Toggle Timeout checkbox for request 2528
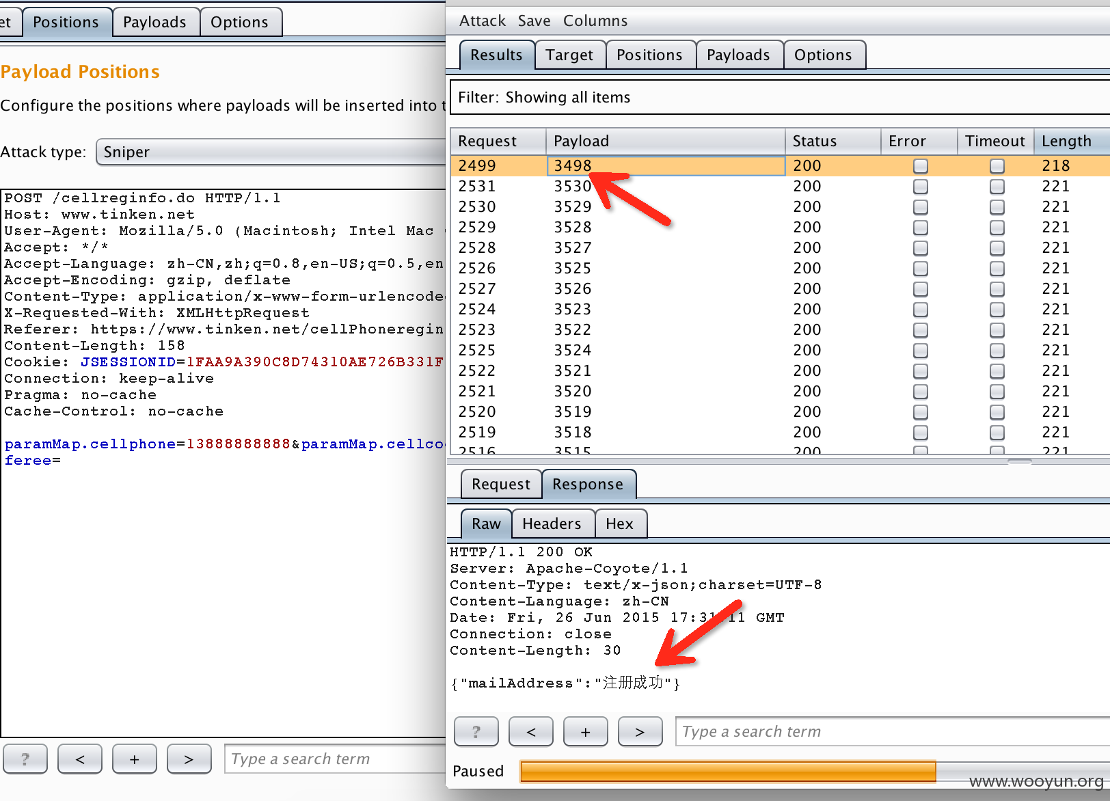Screen dimensions: 1110x801 click(997, 247)
